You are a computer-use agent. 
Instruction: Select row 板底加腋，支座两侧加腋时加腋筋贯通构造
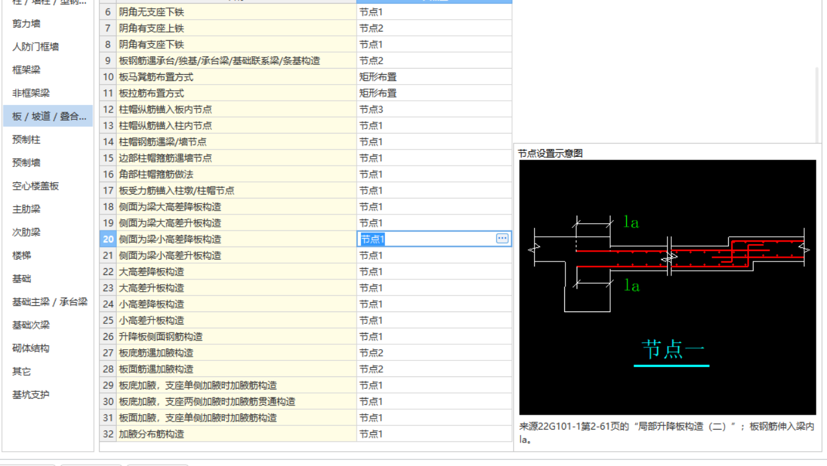pos(237,402)
